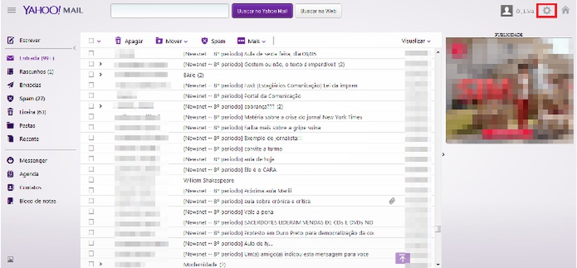The height and width of the screenshot is (268, 577).
Task: Click the image icon at bottom of sidebar
Action: tap(11, 259)
